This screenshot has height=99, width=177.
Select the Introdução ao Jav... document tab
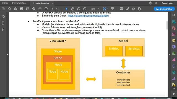(x=42, y=3)
